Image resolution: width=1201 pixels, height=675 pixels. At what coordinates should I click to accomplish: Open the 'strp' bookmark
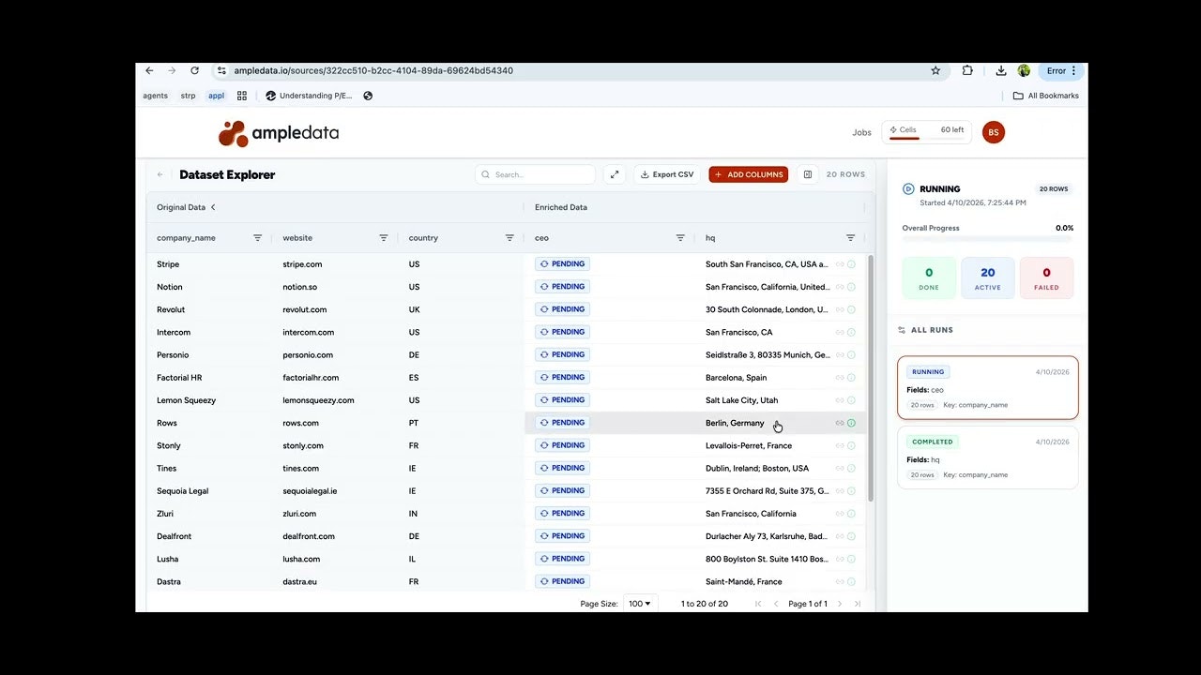(188, 96)
